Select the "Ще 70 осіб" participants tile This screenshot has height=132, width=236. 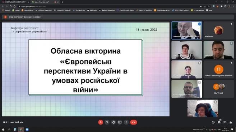click(x=219, y=89)
